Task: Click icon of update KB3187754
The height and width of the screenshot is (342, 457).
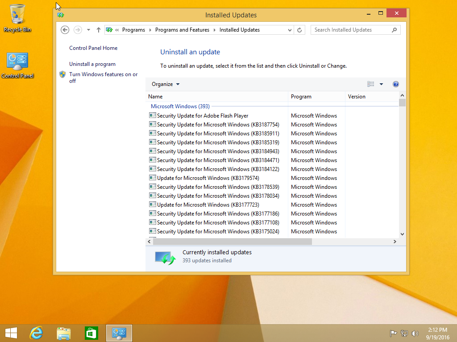Action: pos(153,125)
